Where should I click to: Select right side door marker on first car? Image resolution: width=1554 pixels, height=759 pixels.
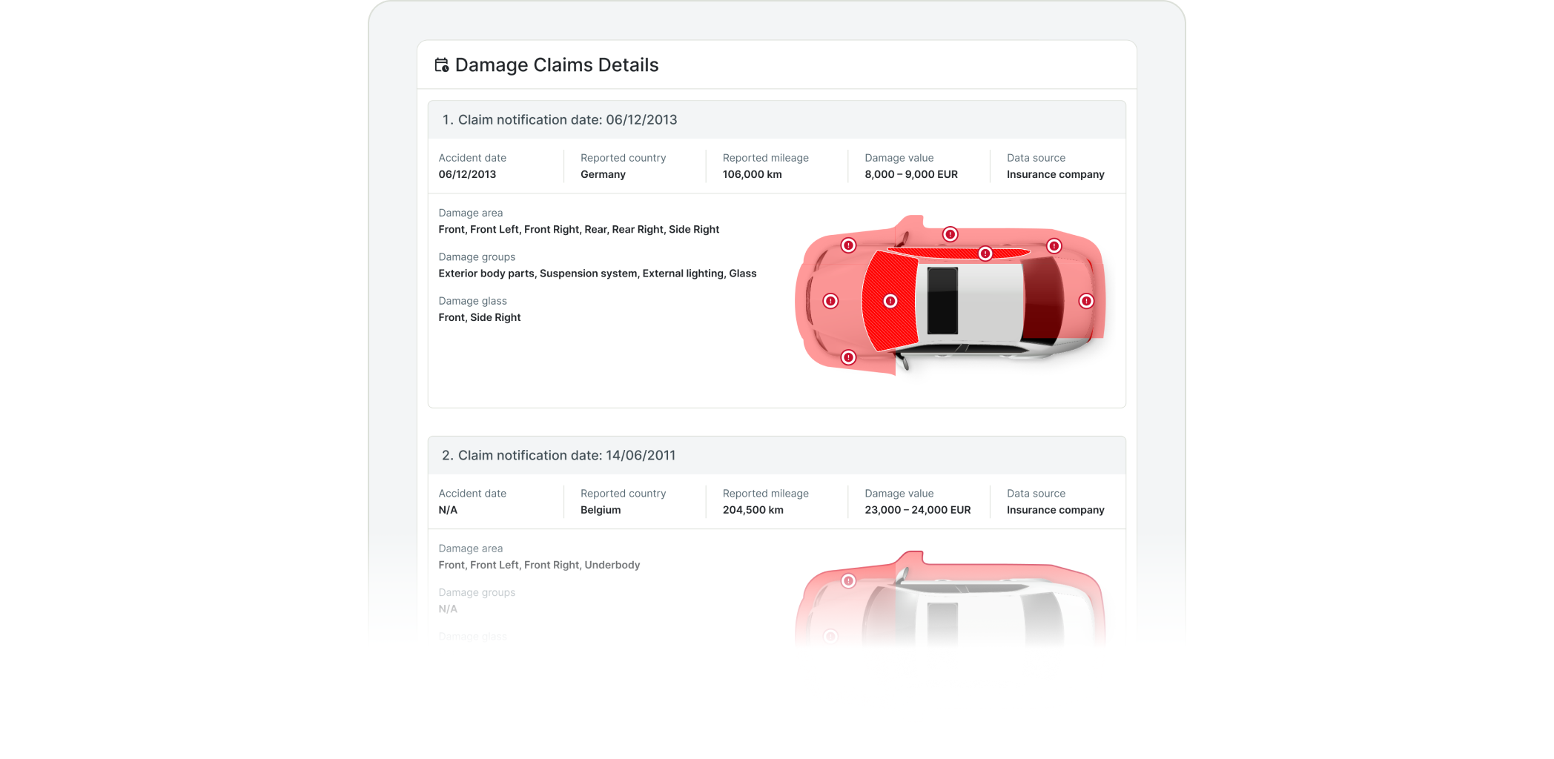pyautogui.click(x=950, y=234)
